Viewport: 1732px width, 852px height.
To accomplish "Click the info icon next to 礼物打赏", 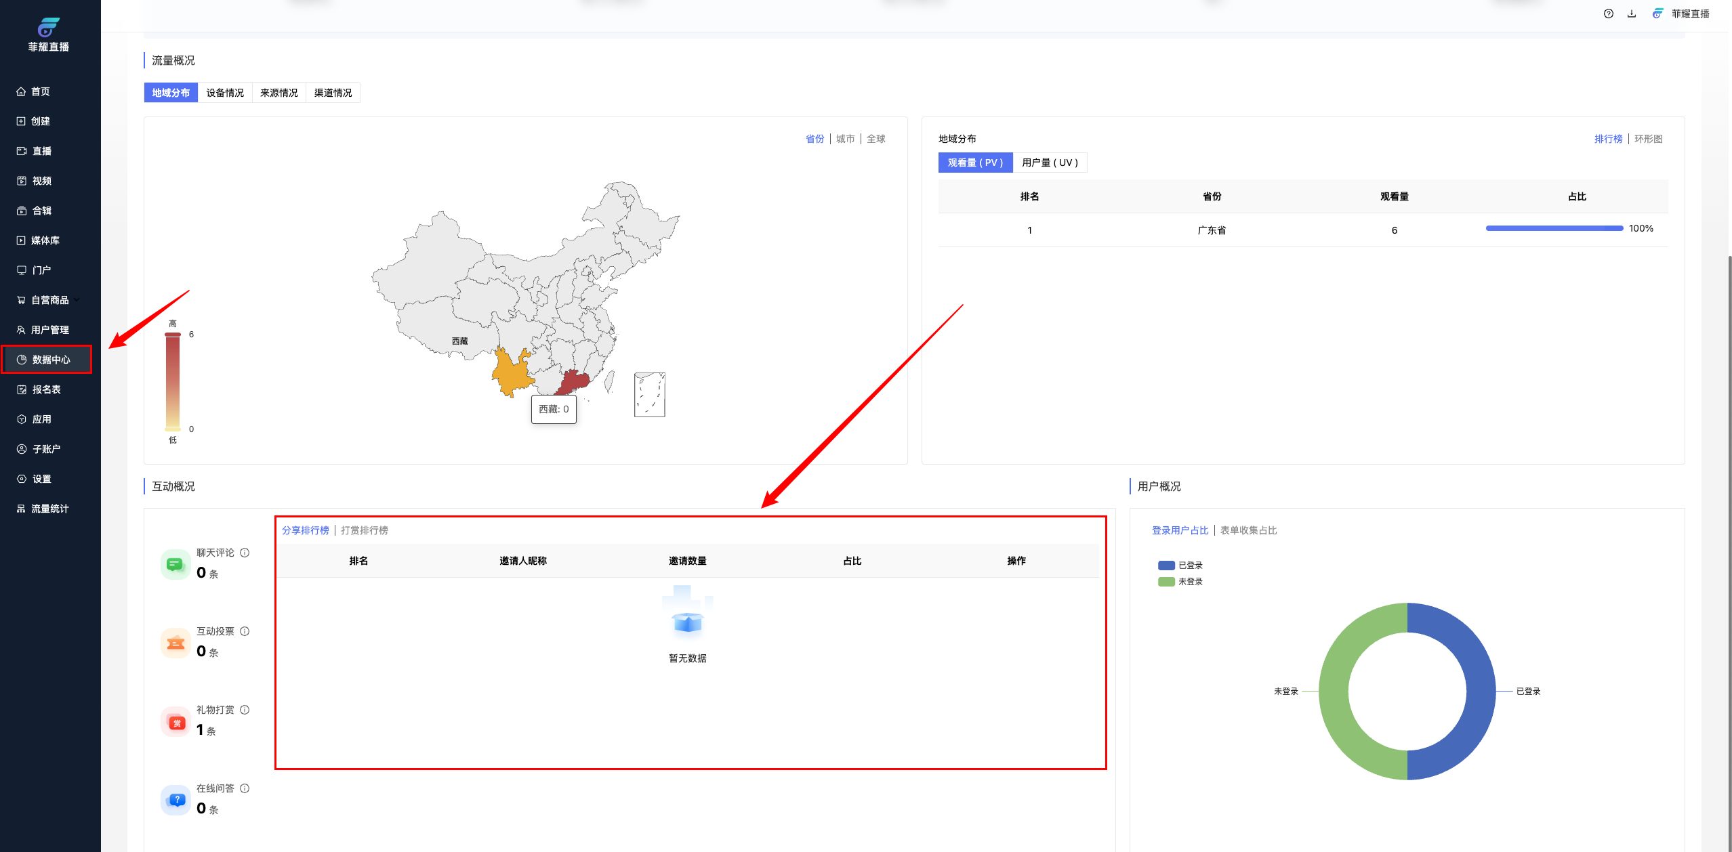I will click(x=245, y=710).
